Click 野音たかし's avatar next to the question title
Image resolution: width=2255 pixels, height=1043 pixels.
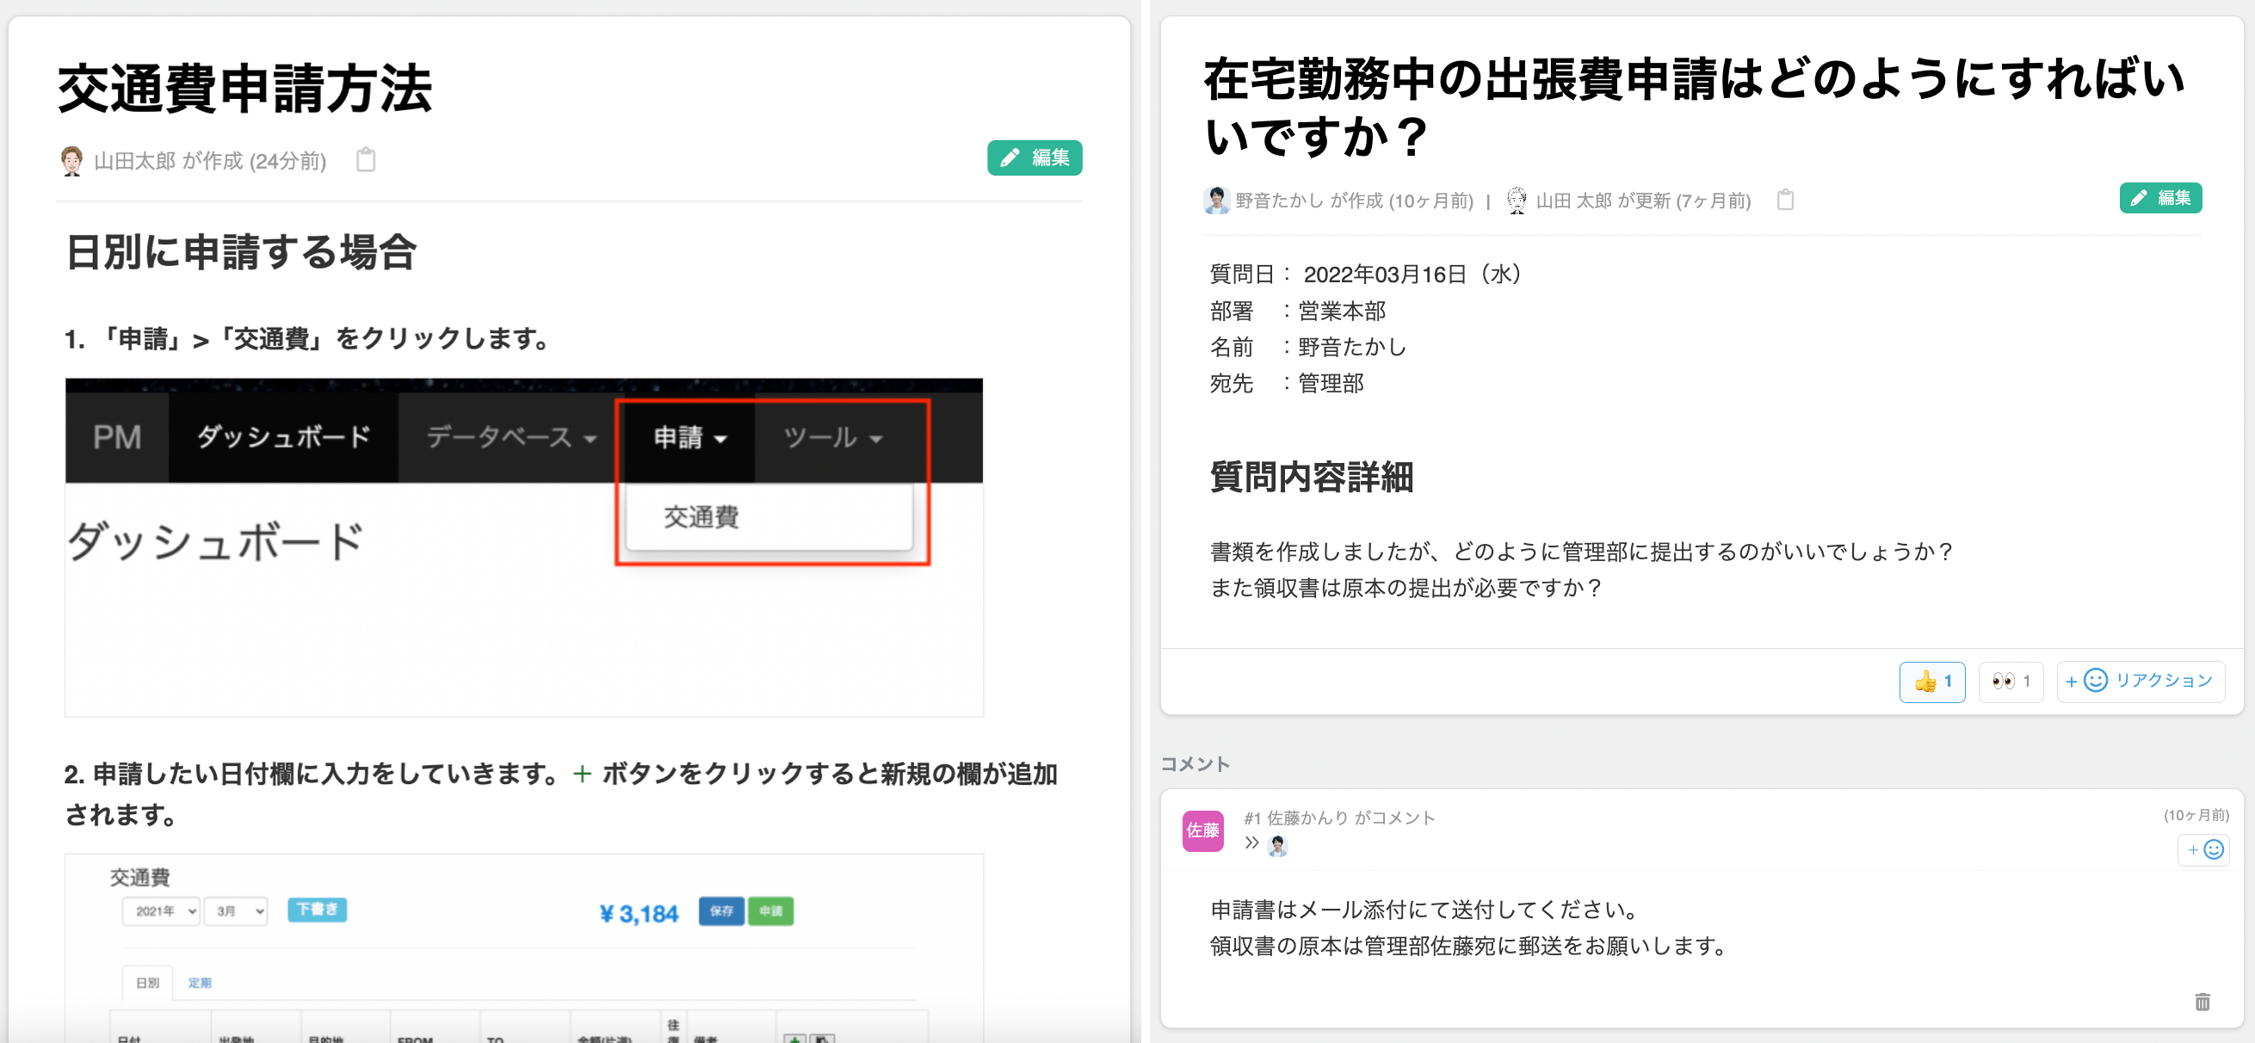1217,200
